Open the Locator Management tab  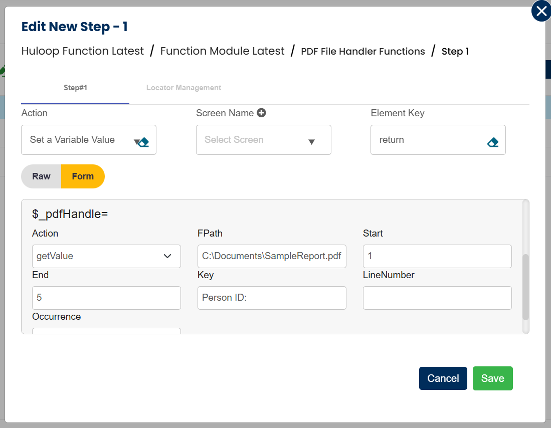(184, 88)
